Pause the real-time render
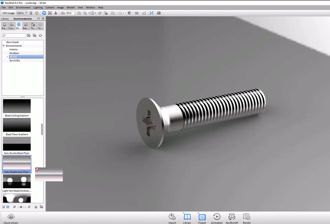The height and width of the screenshot is (224, 330). (x=31, y=13)
